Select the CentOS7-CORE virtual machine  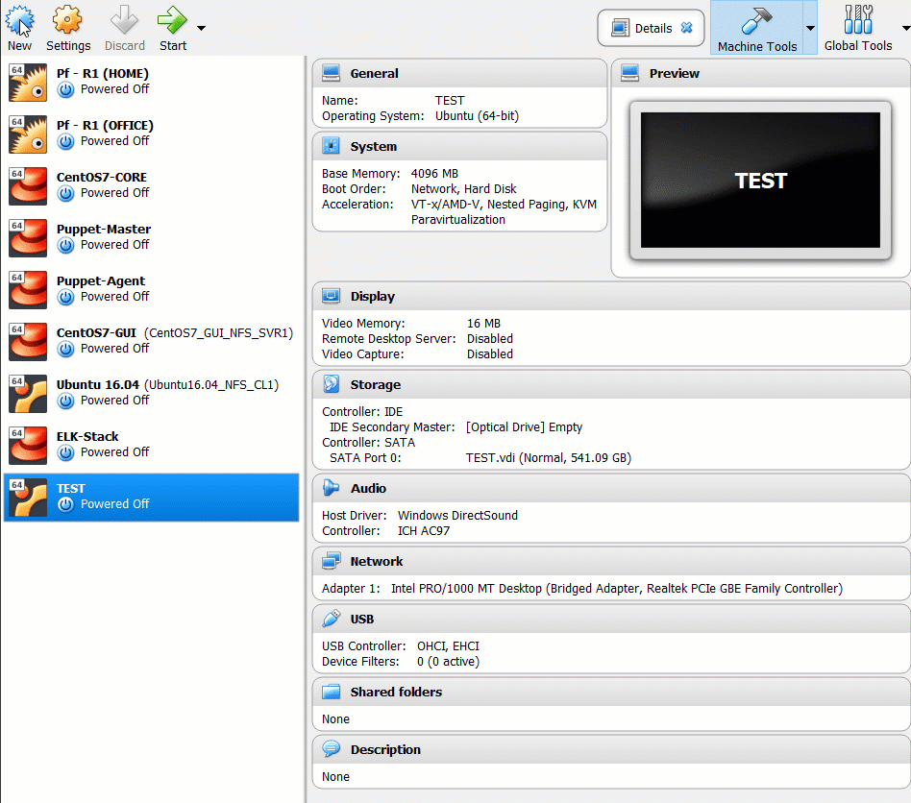pos(151,185)
